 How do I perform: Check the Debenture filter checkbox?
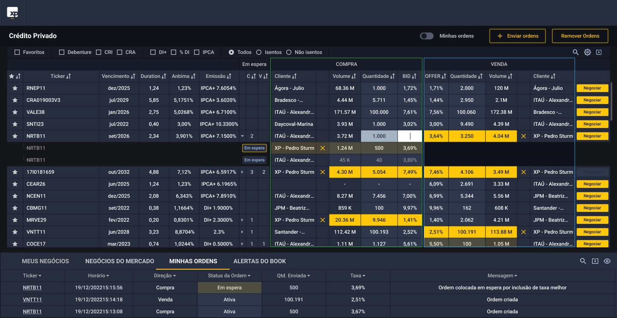click(62, 52)
